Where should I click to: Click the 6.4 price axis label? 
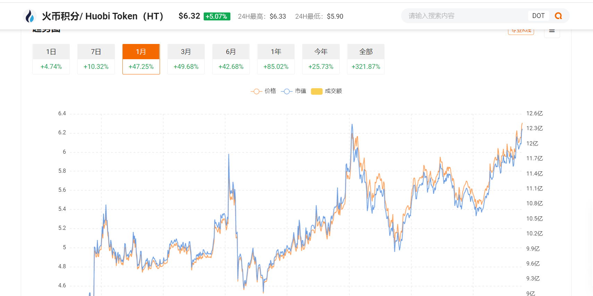(62, 114)
